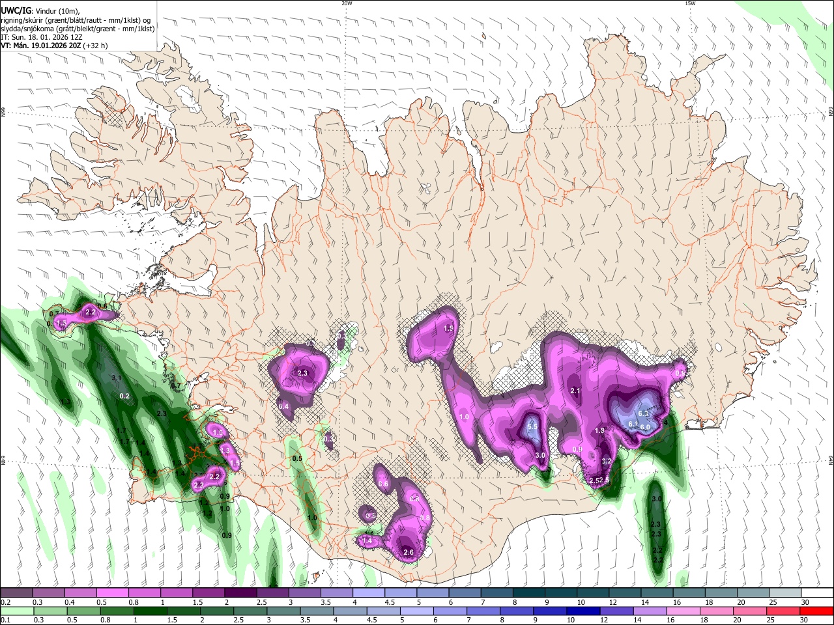The image size is (834, 625).
Task: Click the '1.9' precipitation value on the map
Action: (x=449, y=329)
